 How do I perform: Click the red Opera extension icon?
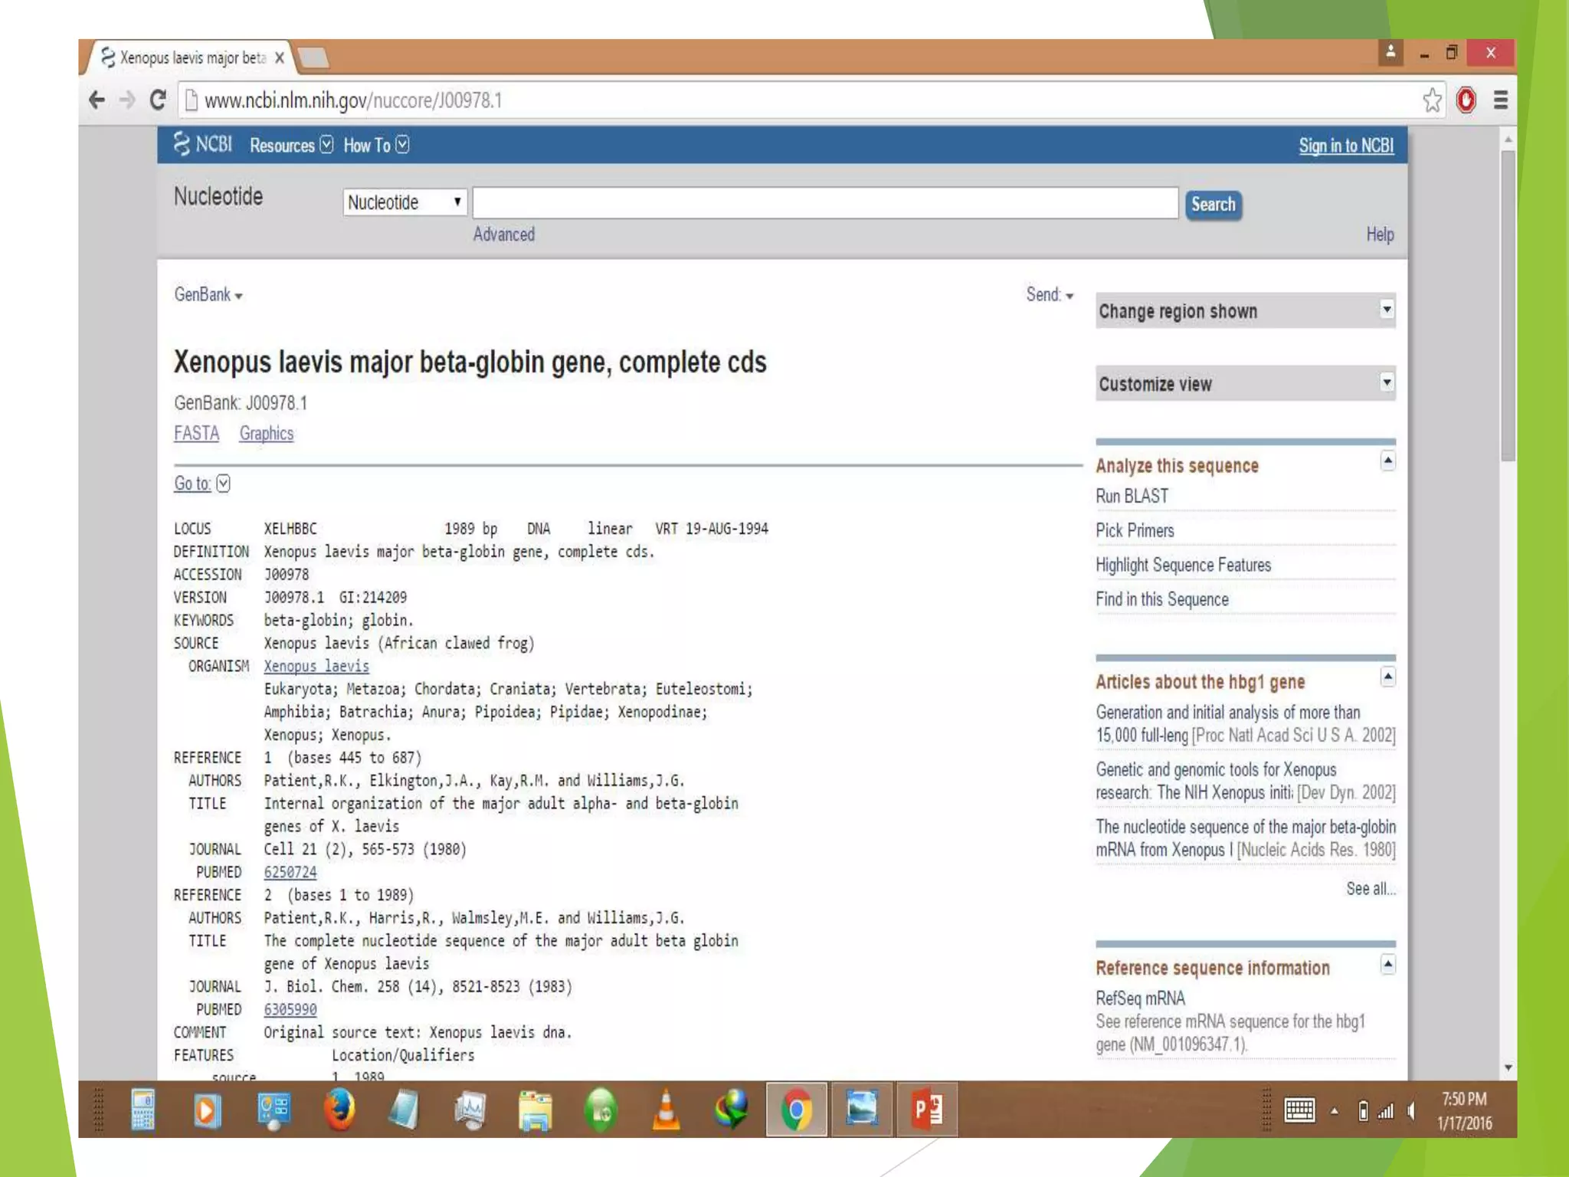pos(1466,100)
